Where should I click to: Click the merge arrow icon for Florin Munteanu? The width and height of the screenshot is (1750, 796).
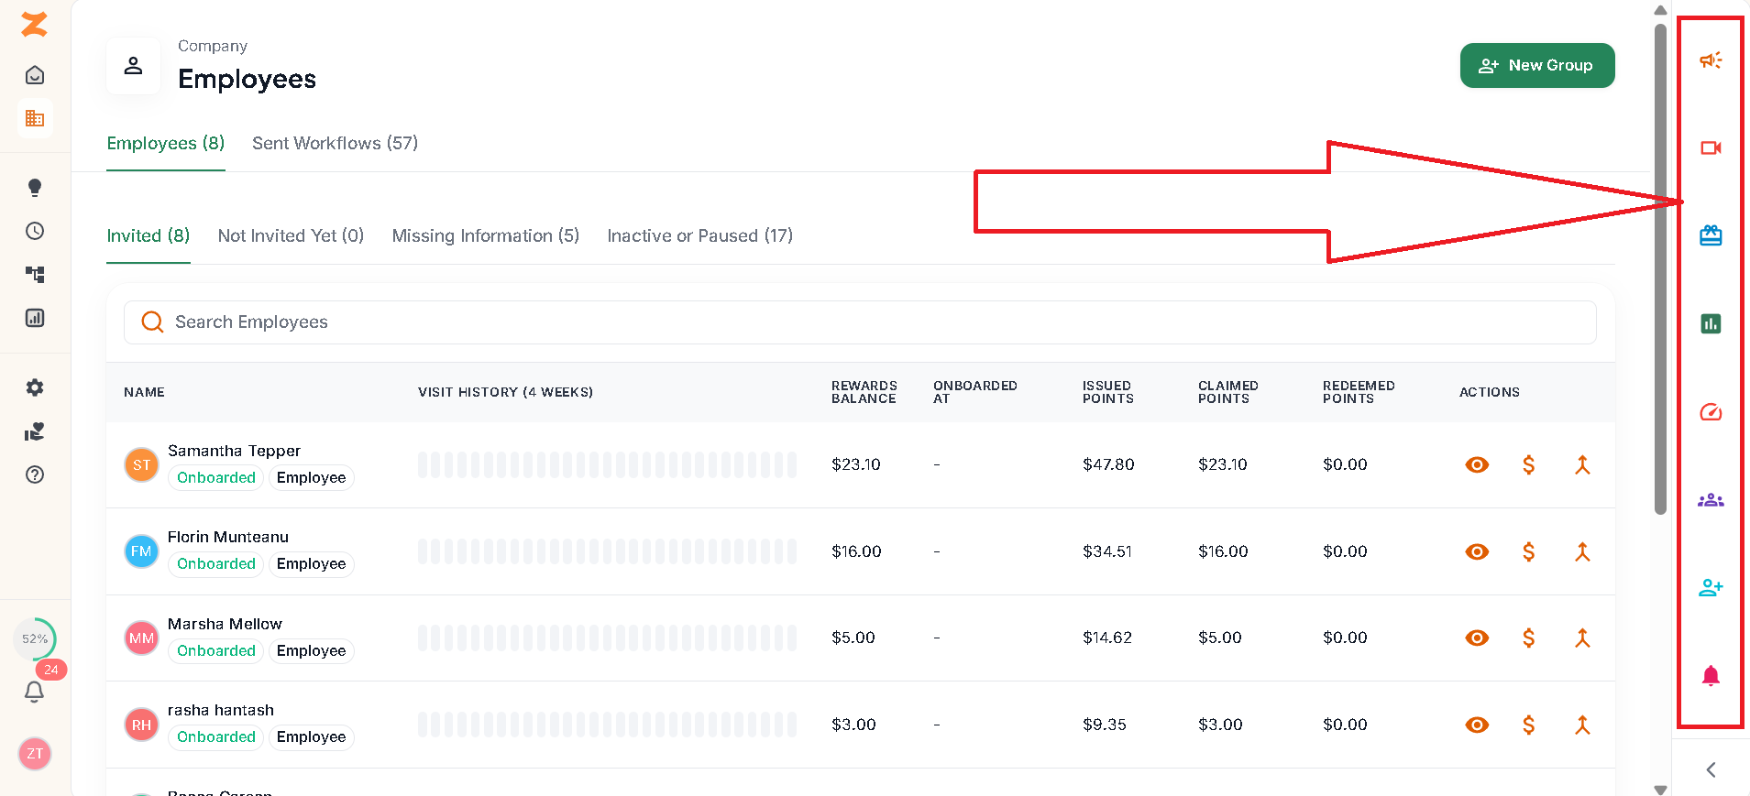pyautogui.click(x=1582, y=551)
